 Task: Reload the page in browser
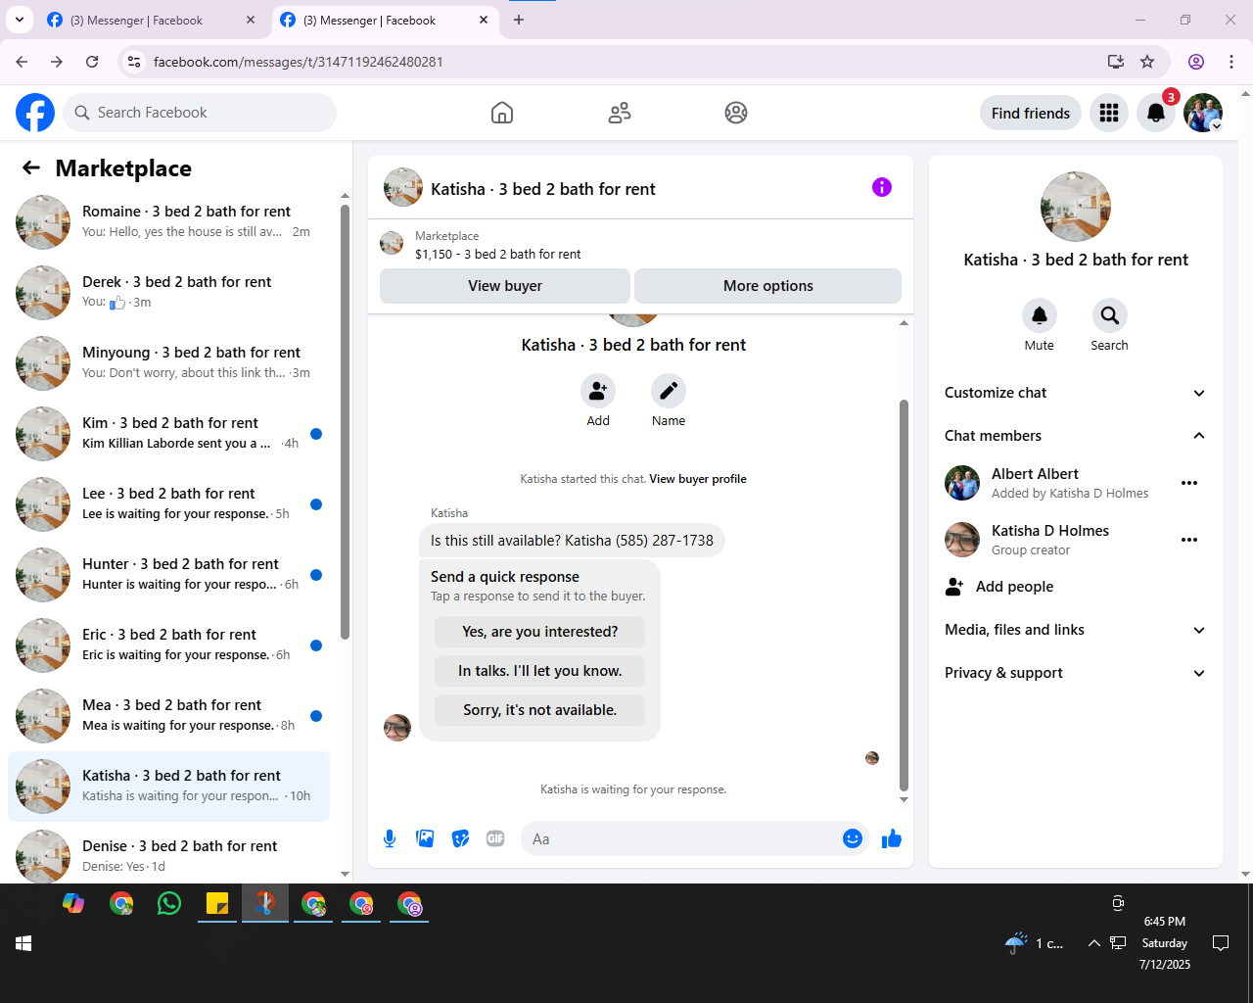tap(92, 62)
